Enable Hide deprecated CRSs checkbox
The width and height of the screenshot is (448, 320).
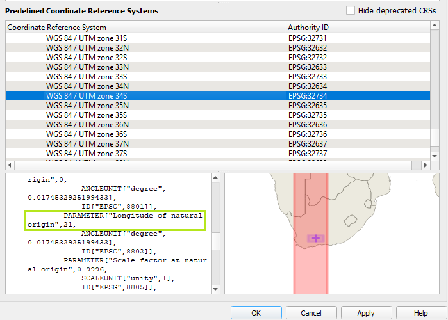(x=351, y=10)
